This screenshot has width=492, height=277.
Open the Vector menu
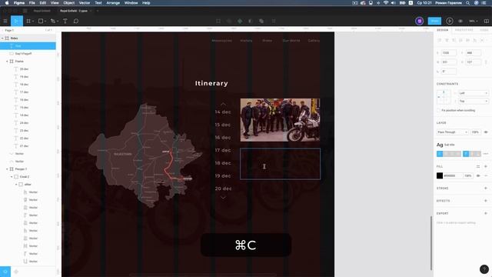tap(85, 3)
